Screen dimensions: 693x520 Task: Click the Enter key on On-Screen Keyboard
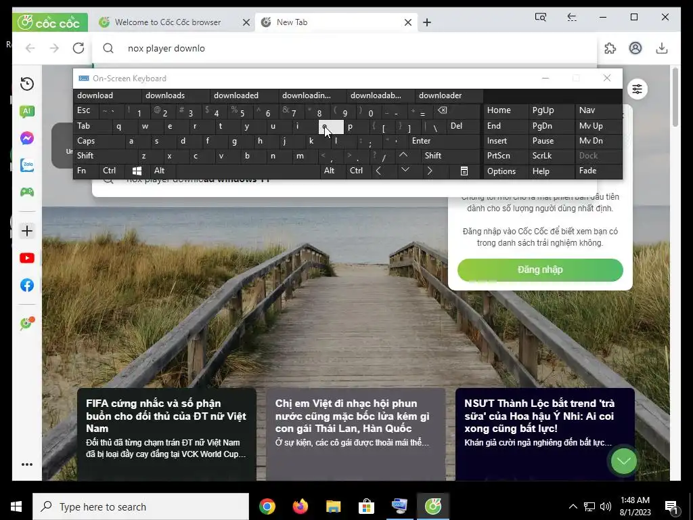pos(444,141)
